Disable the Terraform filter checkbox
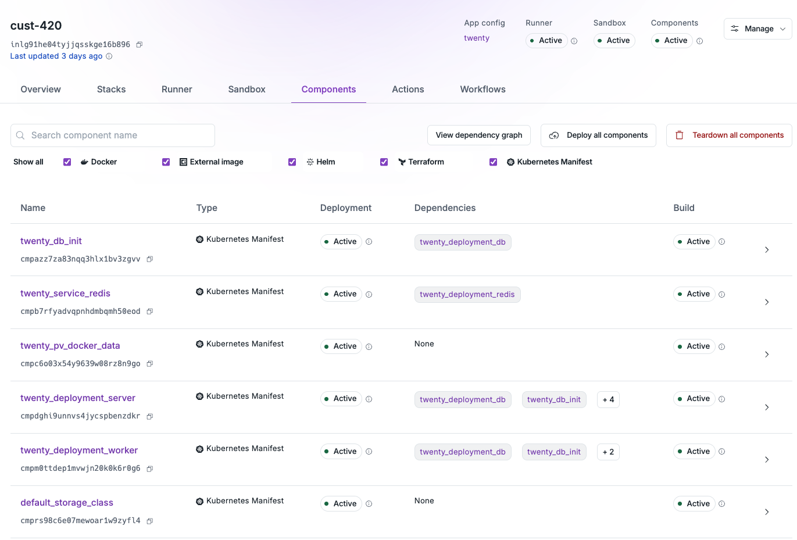The width and height of the screenshot is (797, 540). click(x=384, y=162)
